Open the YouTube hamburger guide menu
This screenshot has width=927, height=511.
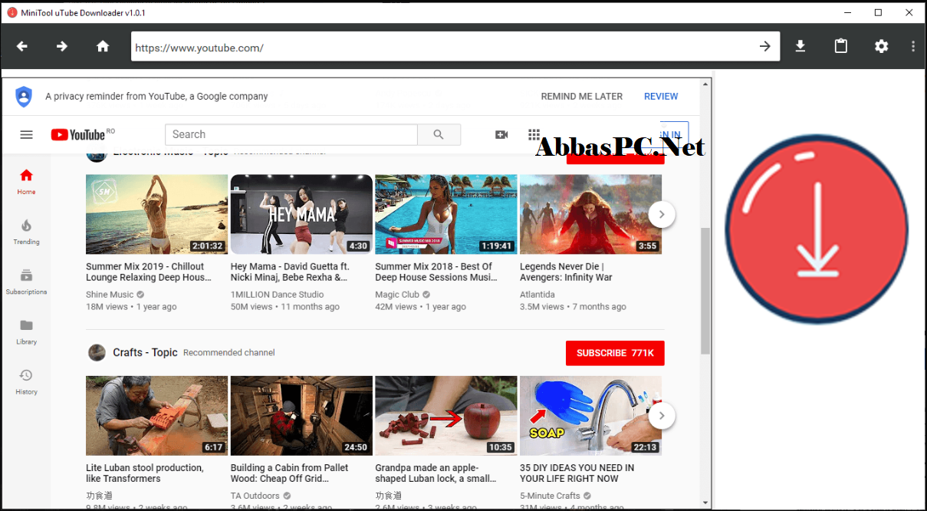pos(26,135)
